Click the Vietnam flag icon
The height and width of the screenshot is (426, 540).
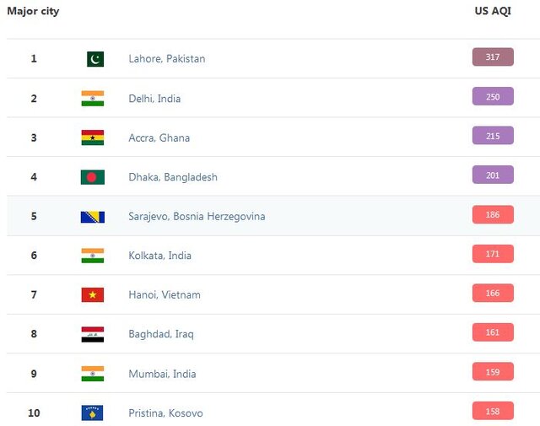tap(93, 294)
